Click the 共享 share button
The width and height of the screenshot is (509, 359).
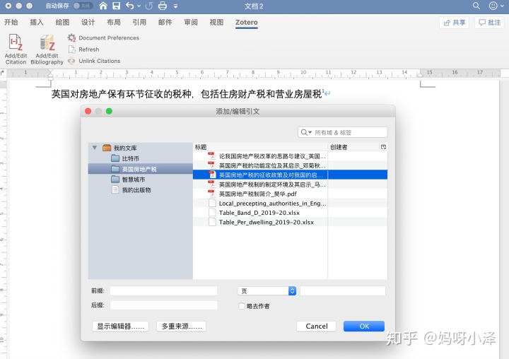(454, 23)
